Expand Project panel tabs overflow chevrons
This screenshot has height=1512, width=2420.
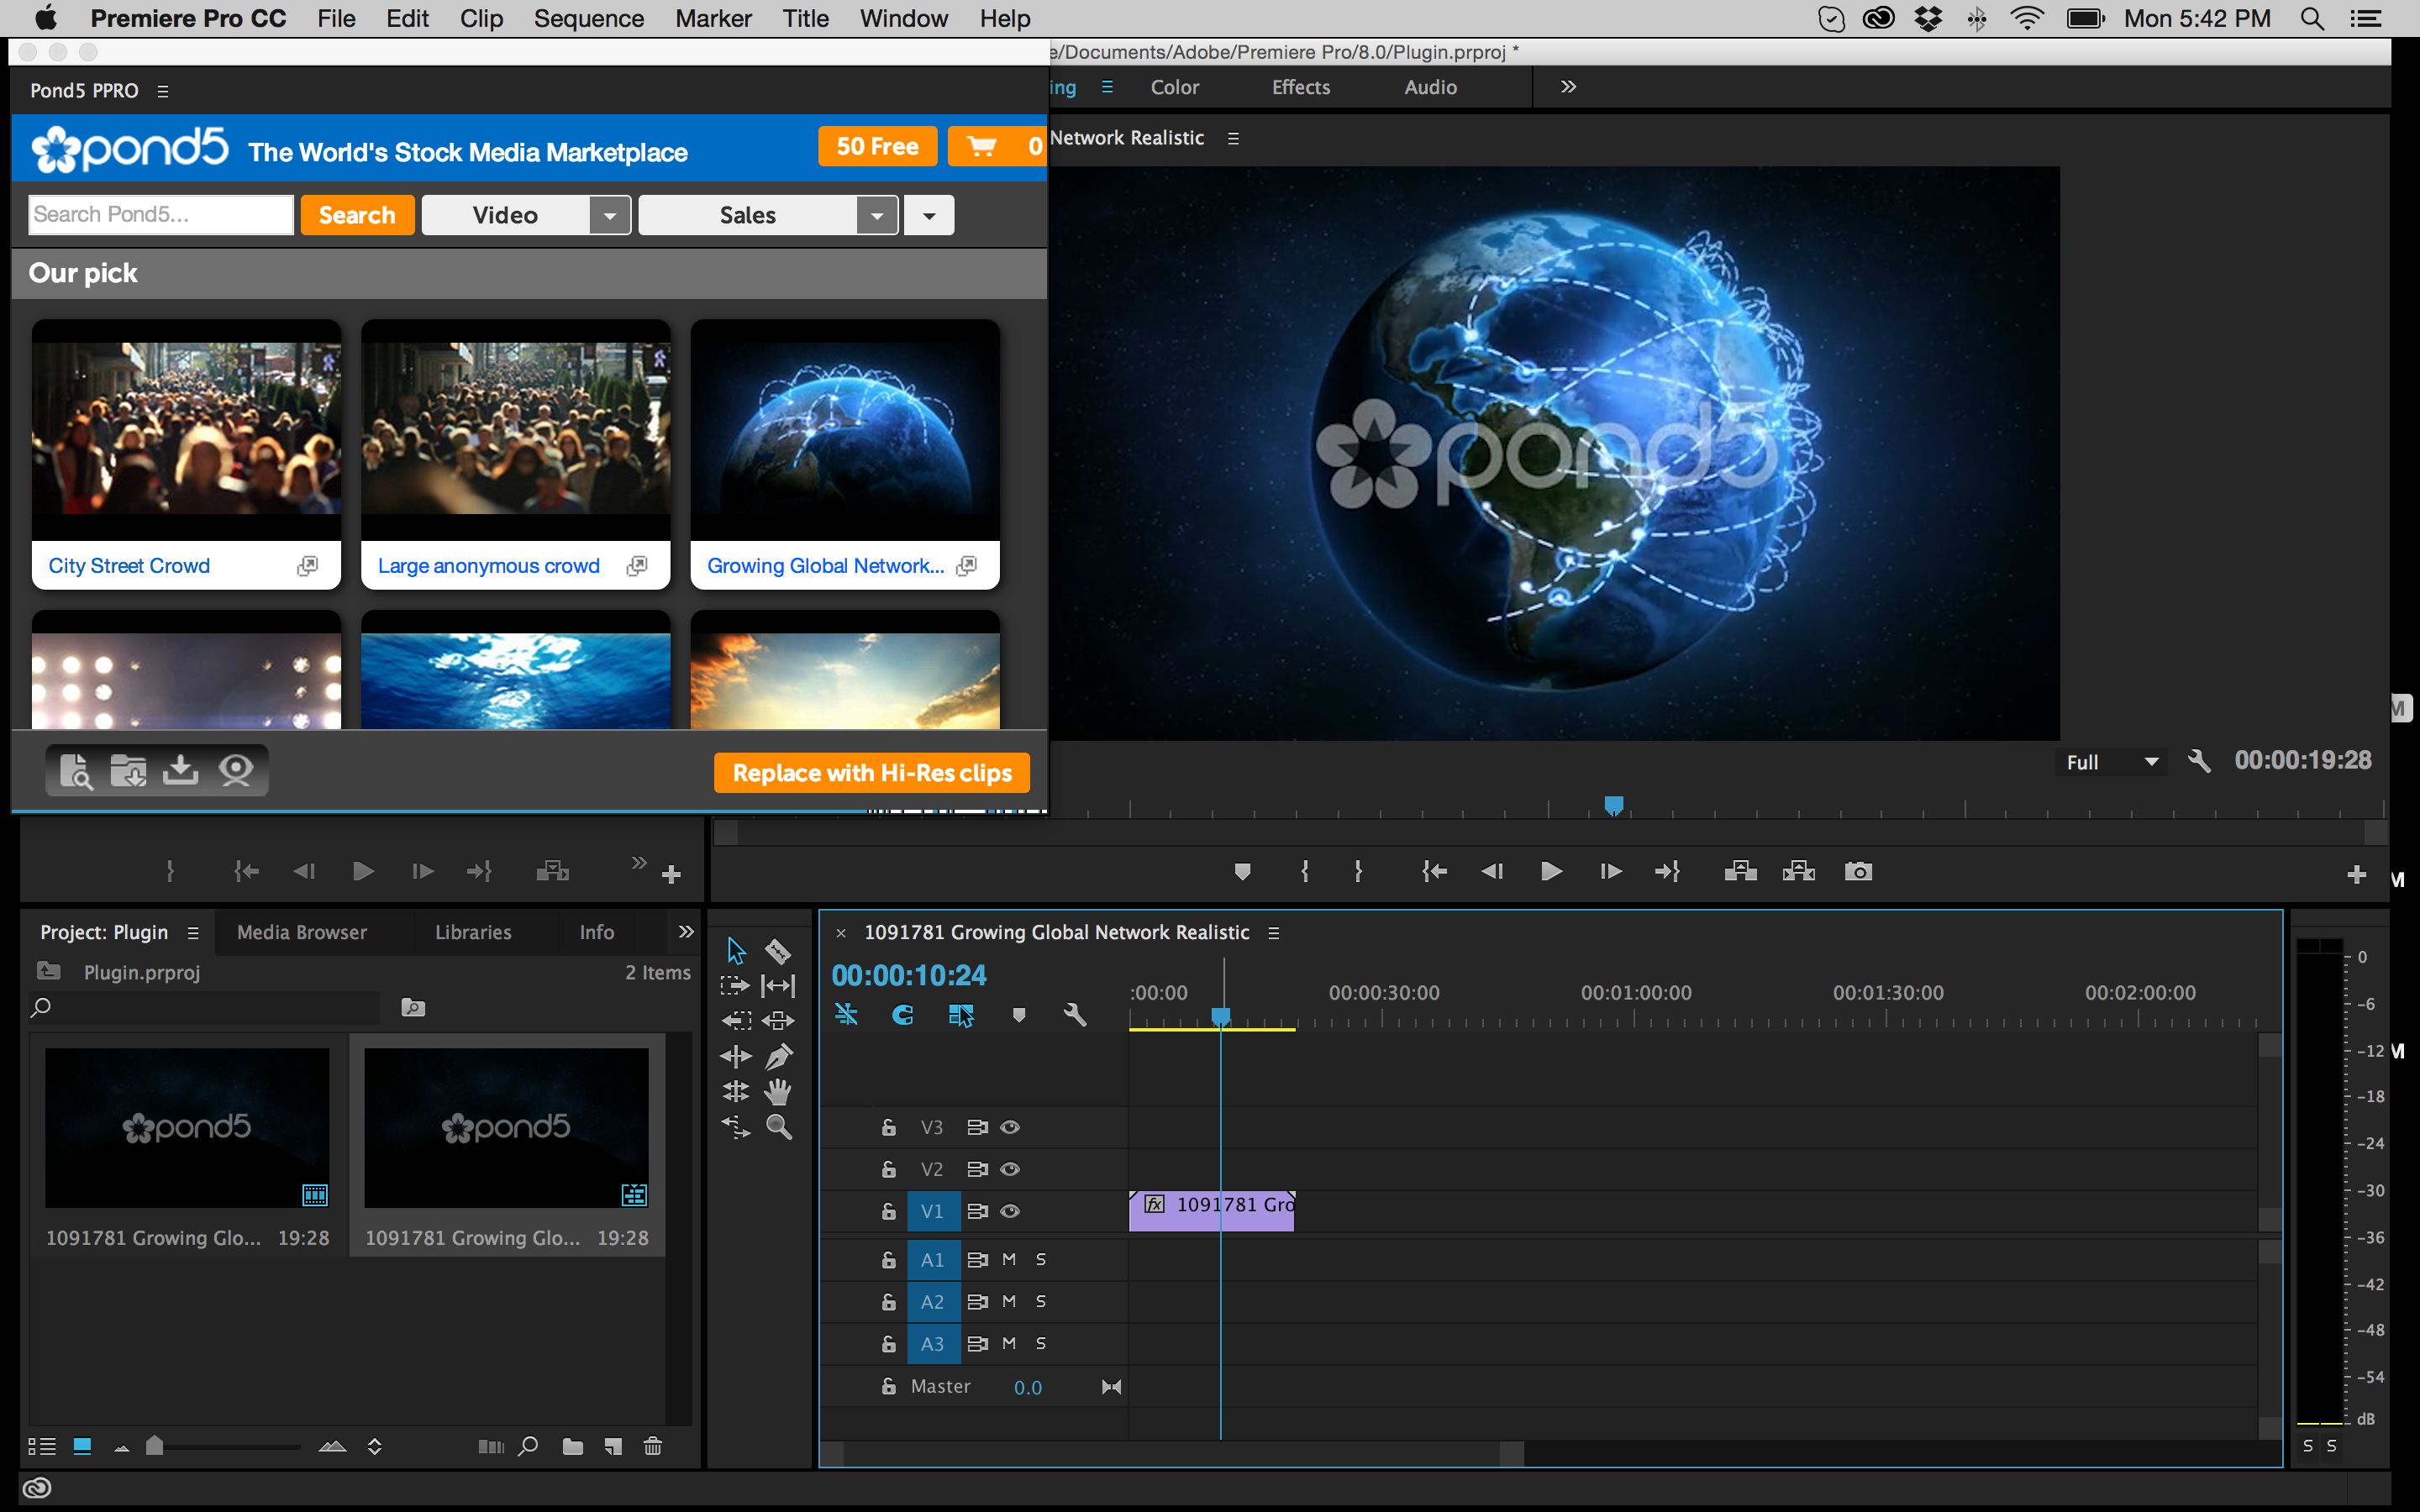coord(686,932)
